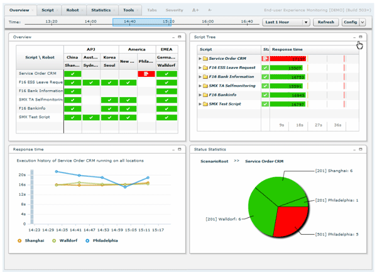Switch to the Statistics tab

coord(101,10)
